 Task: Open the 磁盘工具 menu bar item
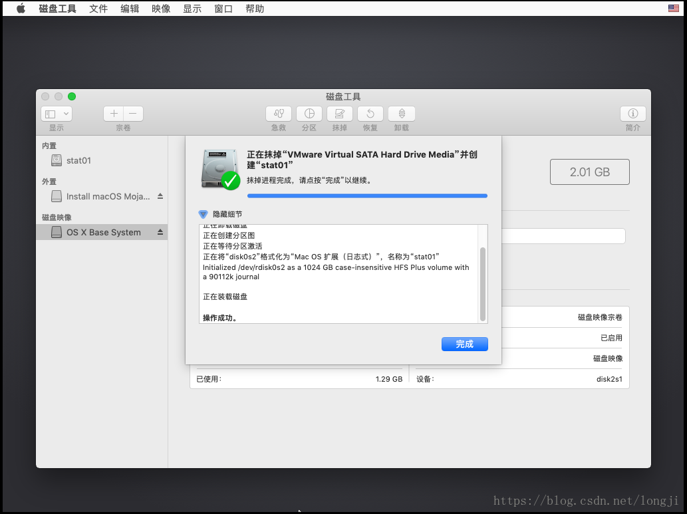point(57,9)
